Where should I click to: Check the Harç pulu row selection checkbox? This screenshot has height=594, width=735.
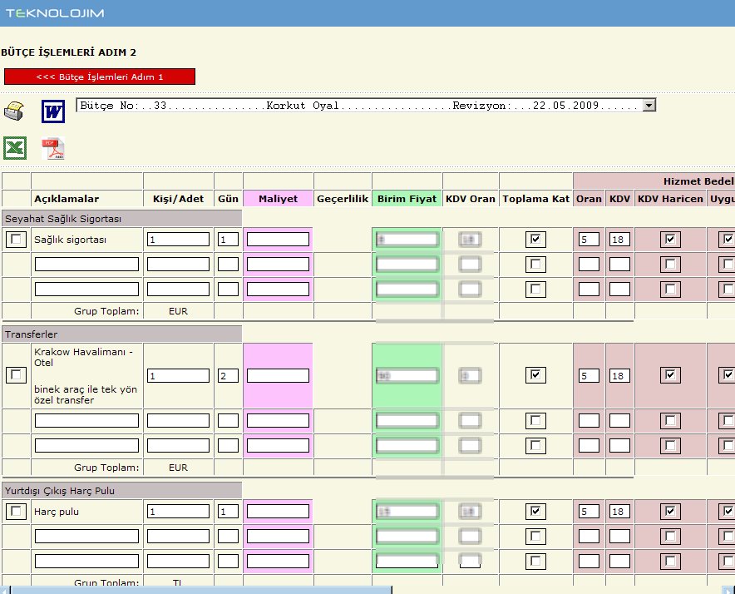[16, 512]
